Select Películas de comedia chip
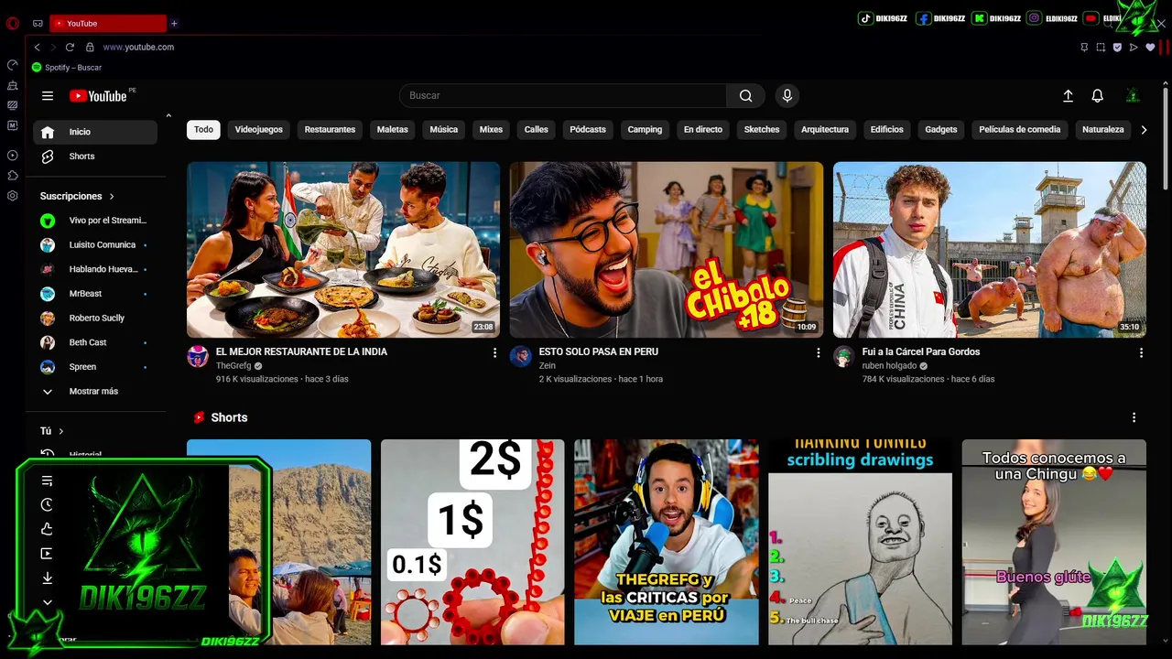The height and width of the screenshot is (659, 1172). click(x=1020, y=129)
